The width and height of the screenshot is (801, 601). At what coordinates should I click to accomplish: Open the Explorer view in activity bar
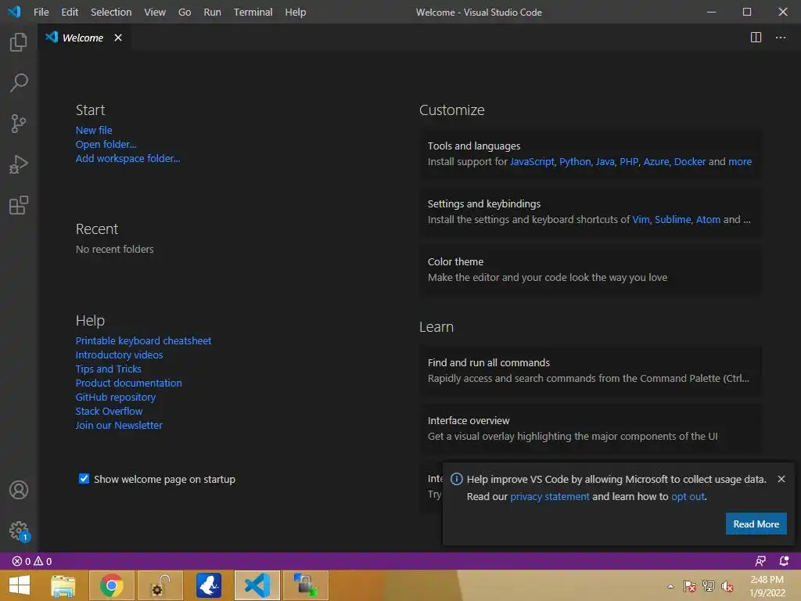[19, 42]
